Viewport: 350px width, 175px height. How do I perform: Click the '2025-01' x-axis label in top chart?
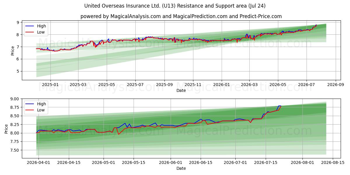pyautogui.click(x=50, y=85)
